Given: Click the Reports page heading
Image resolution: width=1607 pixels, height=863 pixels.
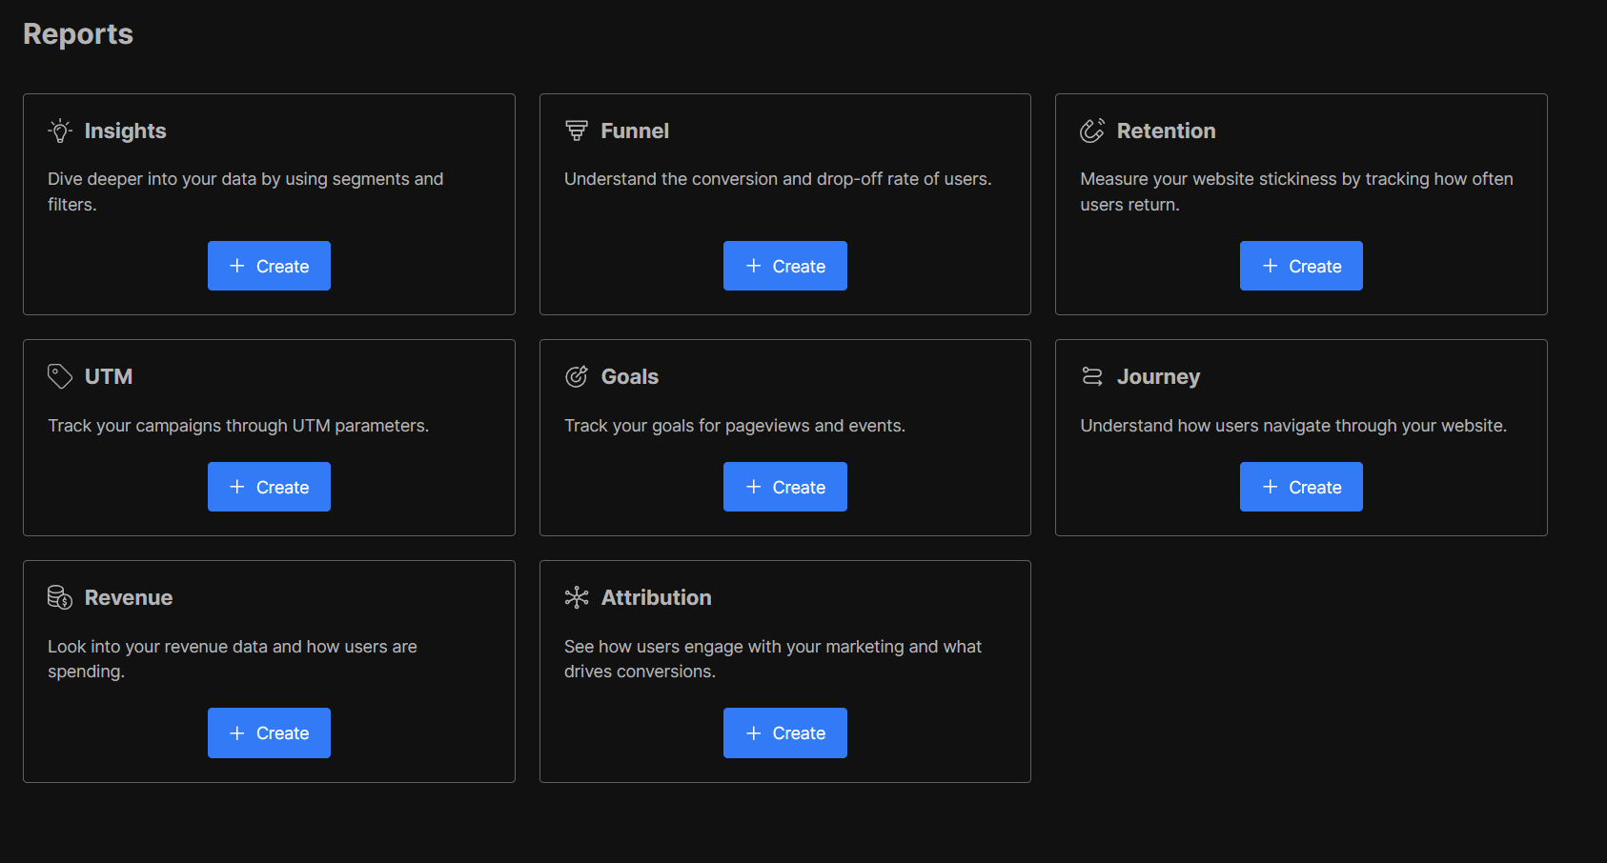Looking at the screenshot, I should (78, 34).
